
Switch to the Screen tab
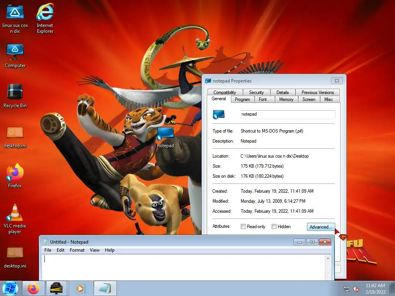[309, 99]
